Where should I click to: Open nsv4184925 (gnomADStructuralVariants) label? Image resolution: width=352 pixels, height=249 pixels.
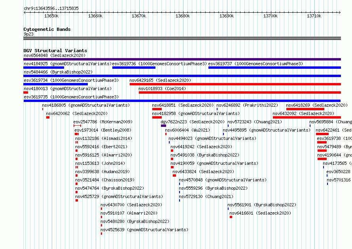click(x=68, y=64)
